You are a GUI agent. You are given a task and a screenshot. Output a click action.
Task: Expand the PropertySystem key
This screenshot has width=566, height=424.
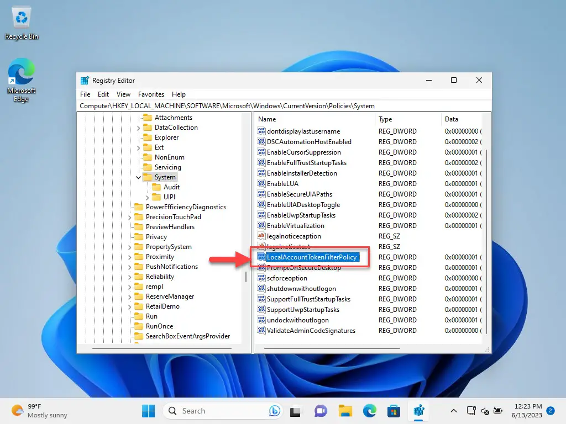click(129, 247)
